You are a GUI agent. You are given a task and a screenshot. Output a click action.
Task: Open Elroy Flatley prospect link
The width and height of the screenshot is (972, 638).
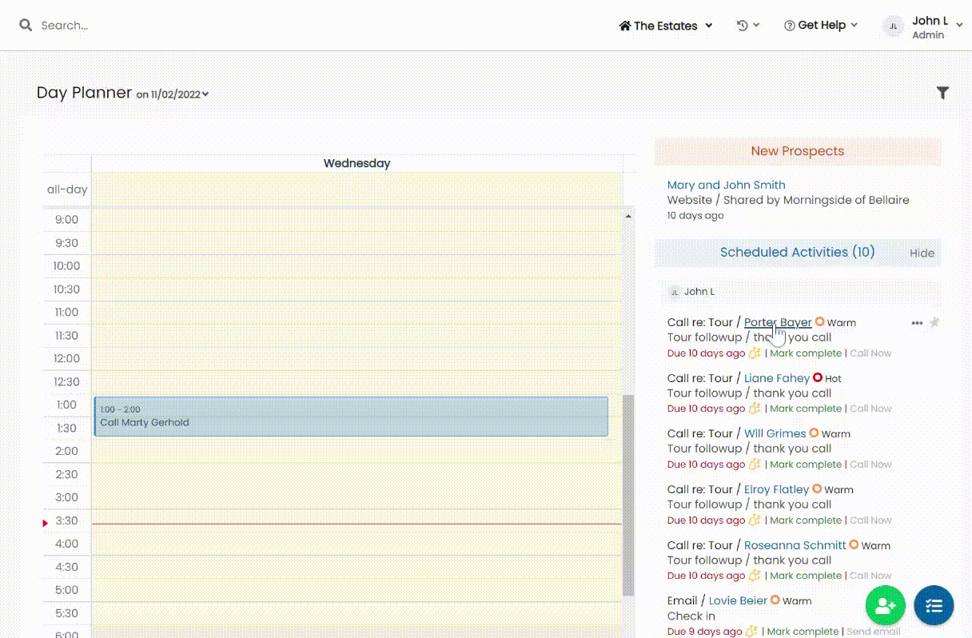click(x=776, y=489)
